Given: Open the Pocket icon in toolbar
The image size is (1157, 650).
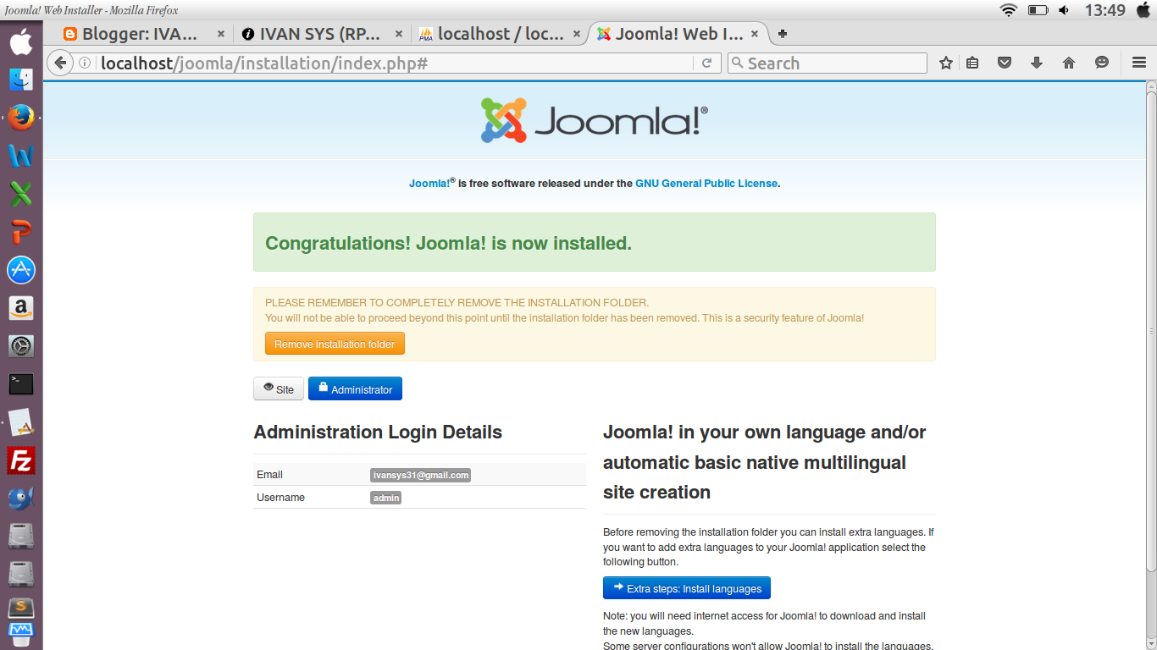Looking at the screenshot, I should [x=1005, y=63].
